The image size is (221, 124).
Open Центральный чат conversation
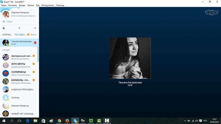[x=19, y=57]
